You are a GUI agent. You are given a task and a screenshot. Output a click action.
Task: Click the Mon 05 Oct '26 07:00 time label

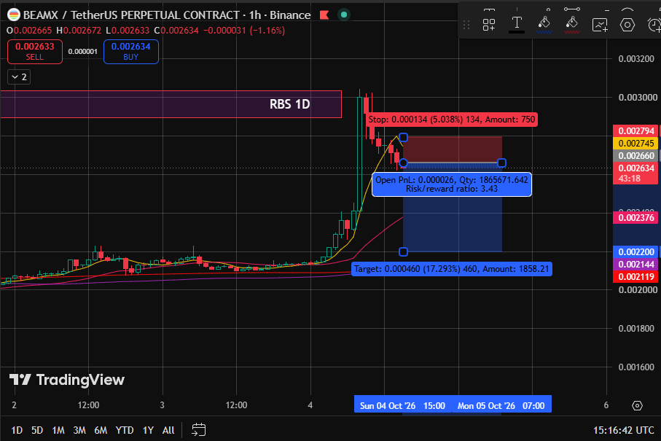click(501, 405)
